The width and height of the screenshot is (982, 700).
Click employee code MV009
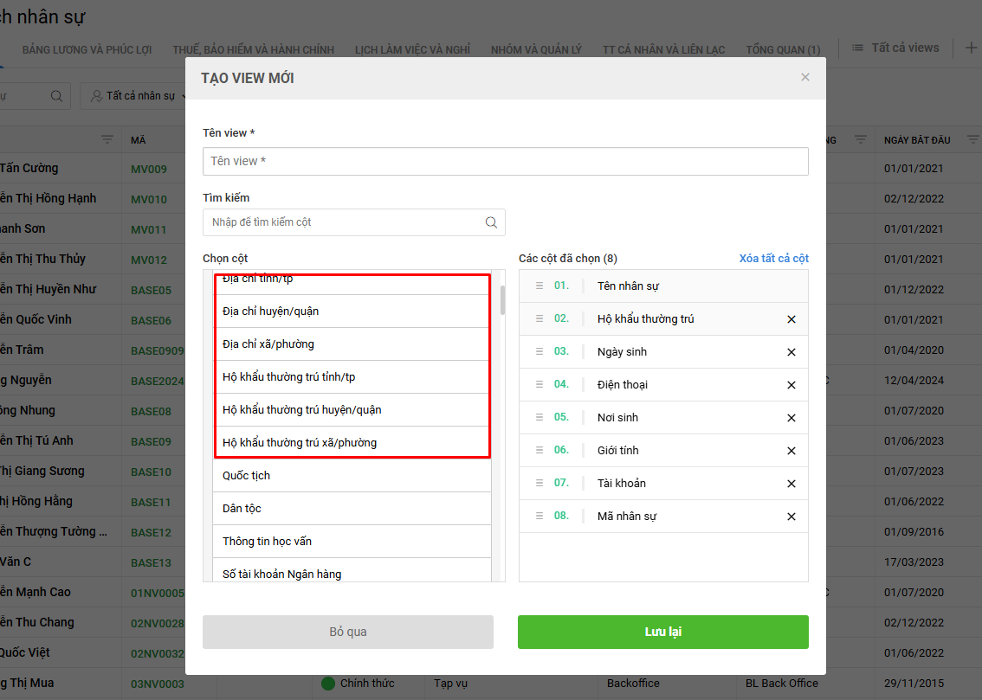coord(149,169)
